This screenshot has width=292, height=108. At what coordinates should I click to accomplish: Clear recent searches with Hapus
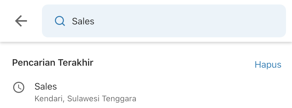pos(268,65)
